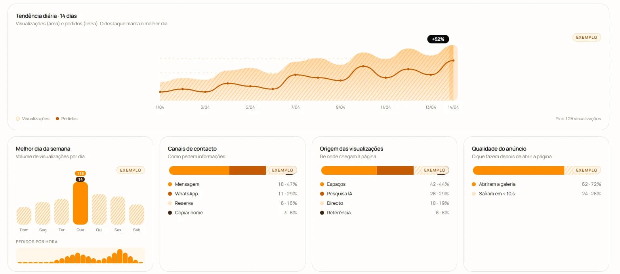The image size is (620, 274).
Task: Select the Mensagem row label
Action: pyautogui.click(x=187, y=184)
